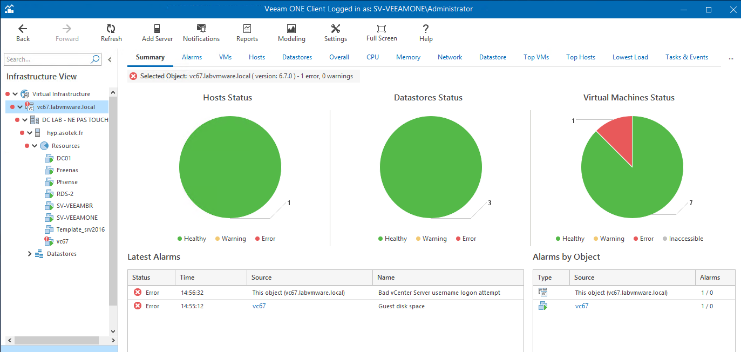Open the Hosts tab
The image size is (741, 352).
(257, 57)
